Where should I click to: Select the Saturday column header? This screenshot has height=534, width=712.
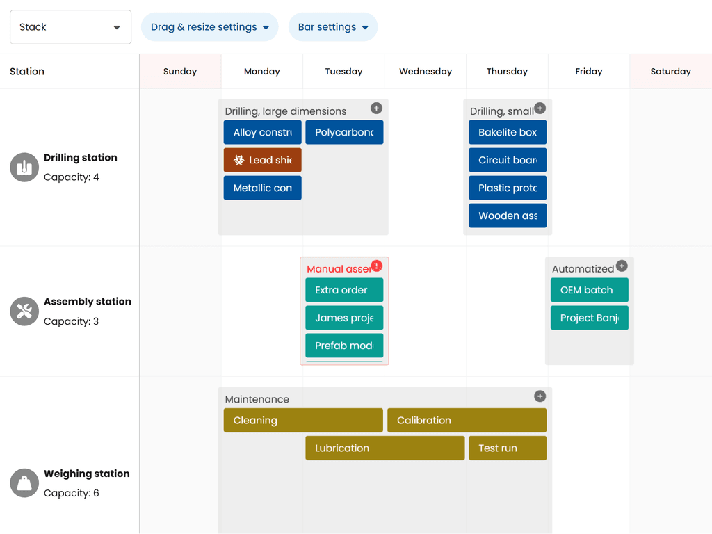pyautogui.click(x=670, y=71)
